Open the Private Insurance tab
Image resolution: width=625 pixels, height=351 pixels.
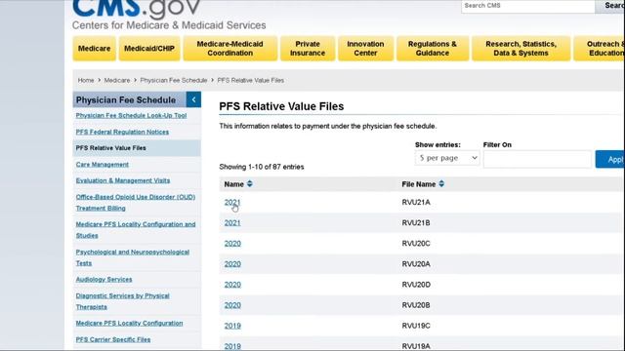point(308,49)
